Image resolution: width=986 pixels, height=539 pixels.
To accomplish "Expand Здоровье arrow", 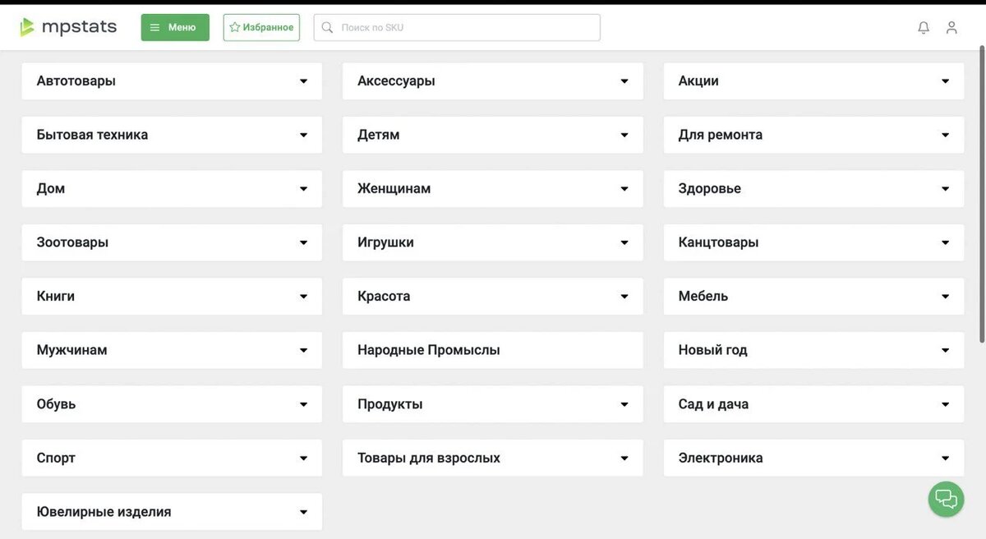I will 945,189.
